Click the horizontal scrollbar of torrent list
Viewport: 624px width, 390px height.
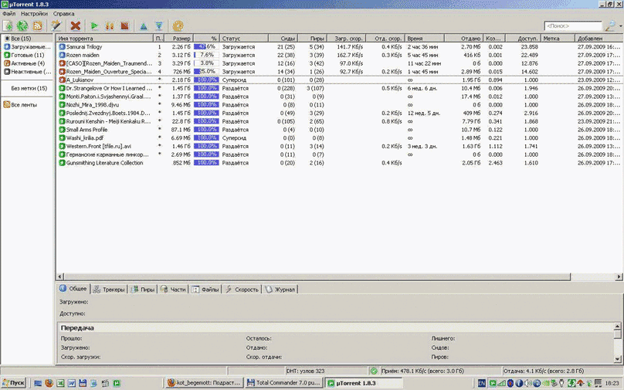[x=317, y=276]
